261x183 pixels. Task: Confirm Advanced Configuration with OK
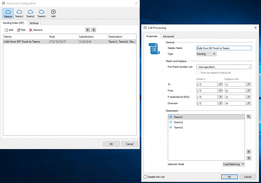(x=111, y=144)
